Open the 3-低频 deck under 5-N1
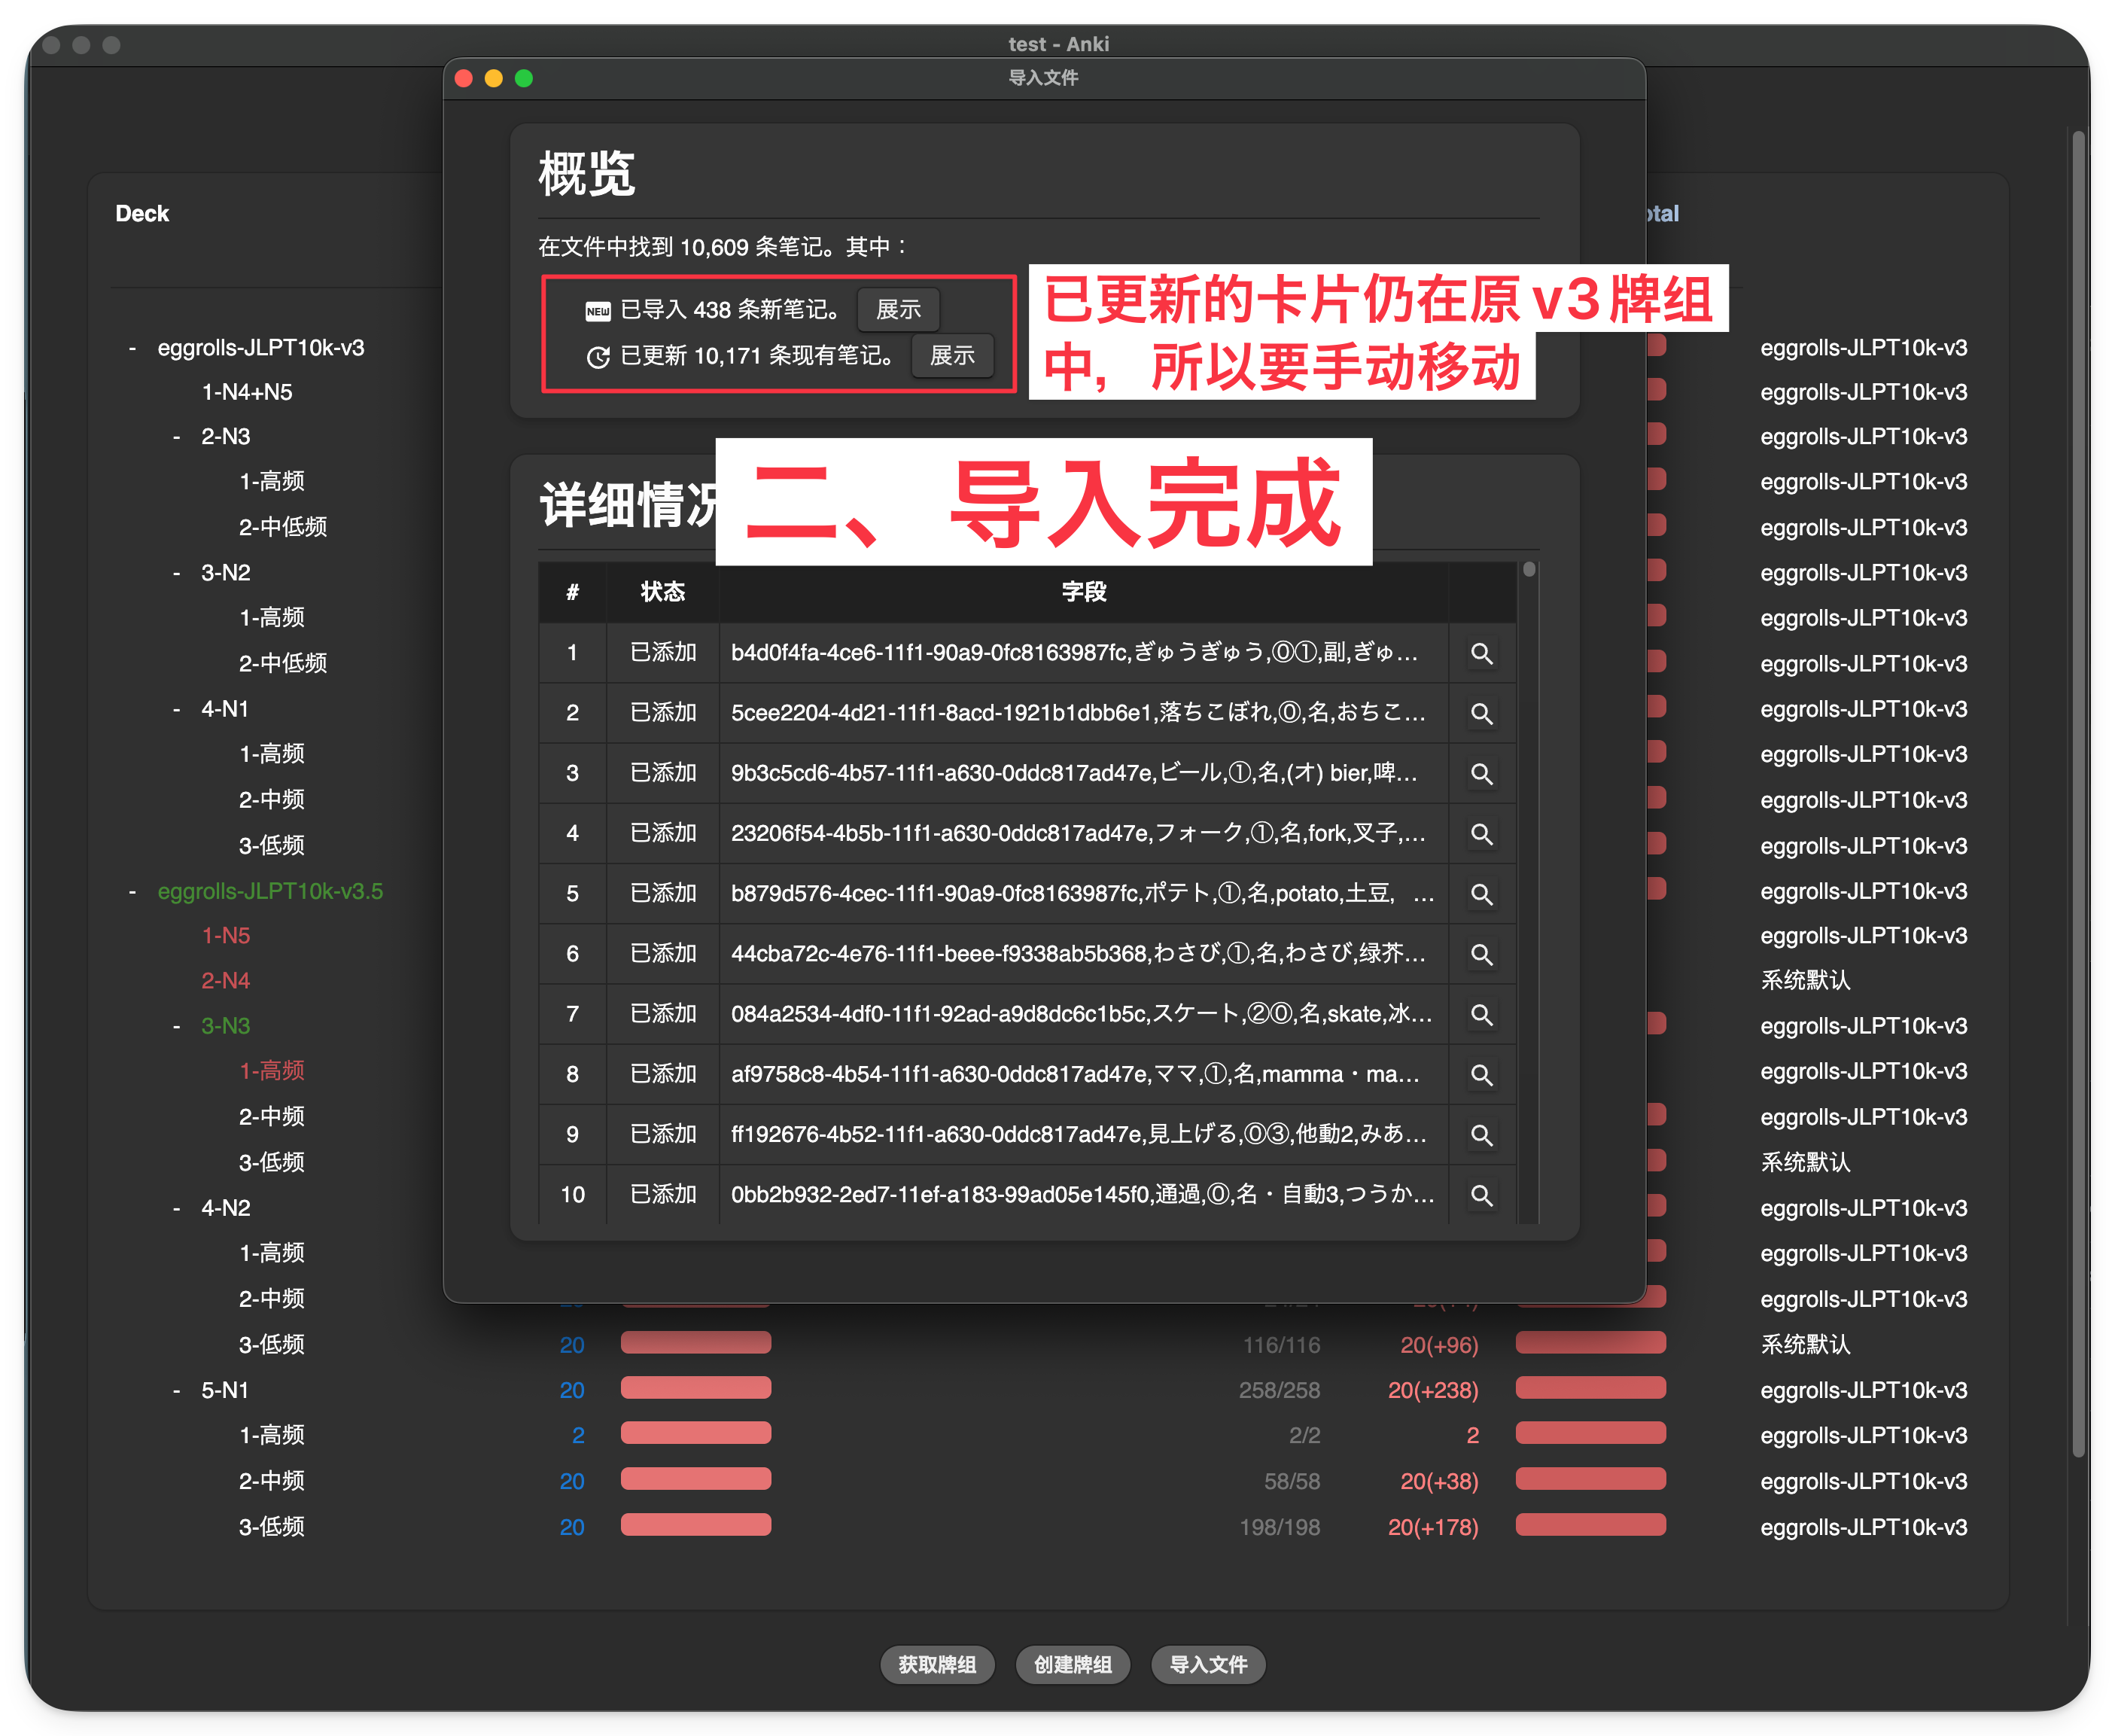 272,1527
